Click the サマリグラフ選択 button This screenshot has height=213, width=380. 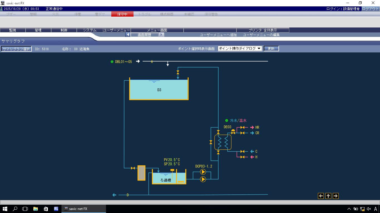16,49
